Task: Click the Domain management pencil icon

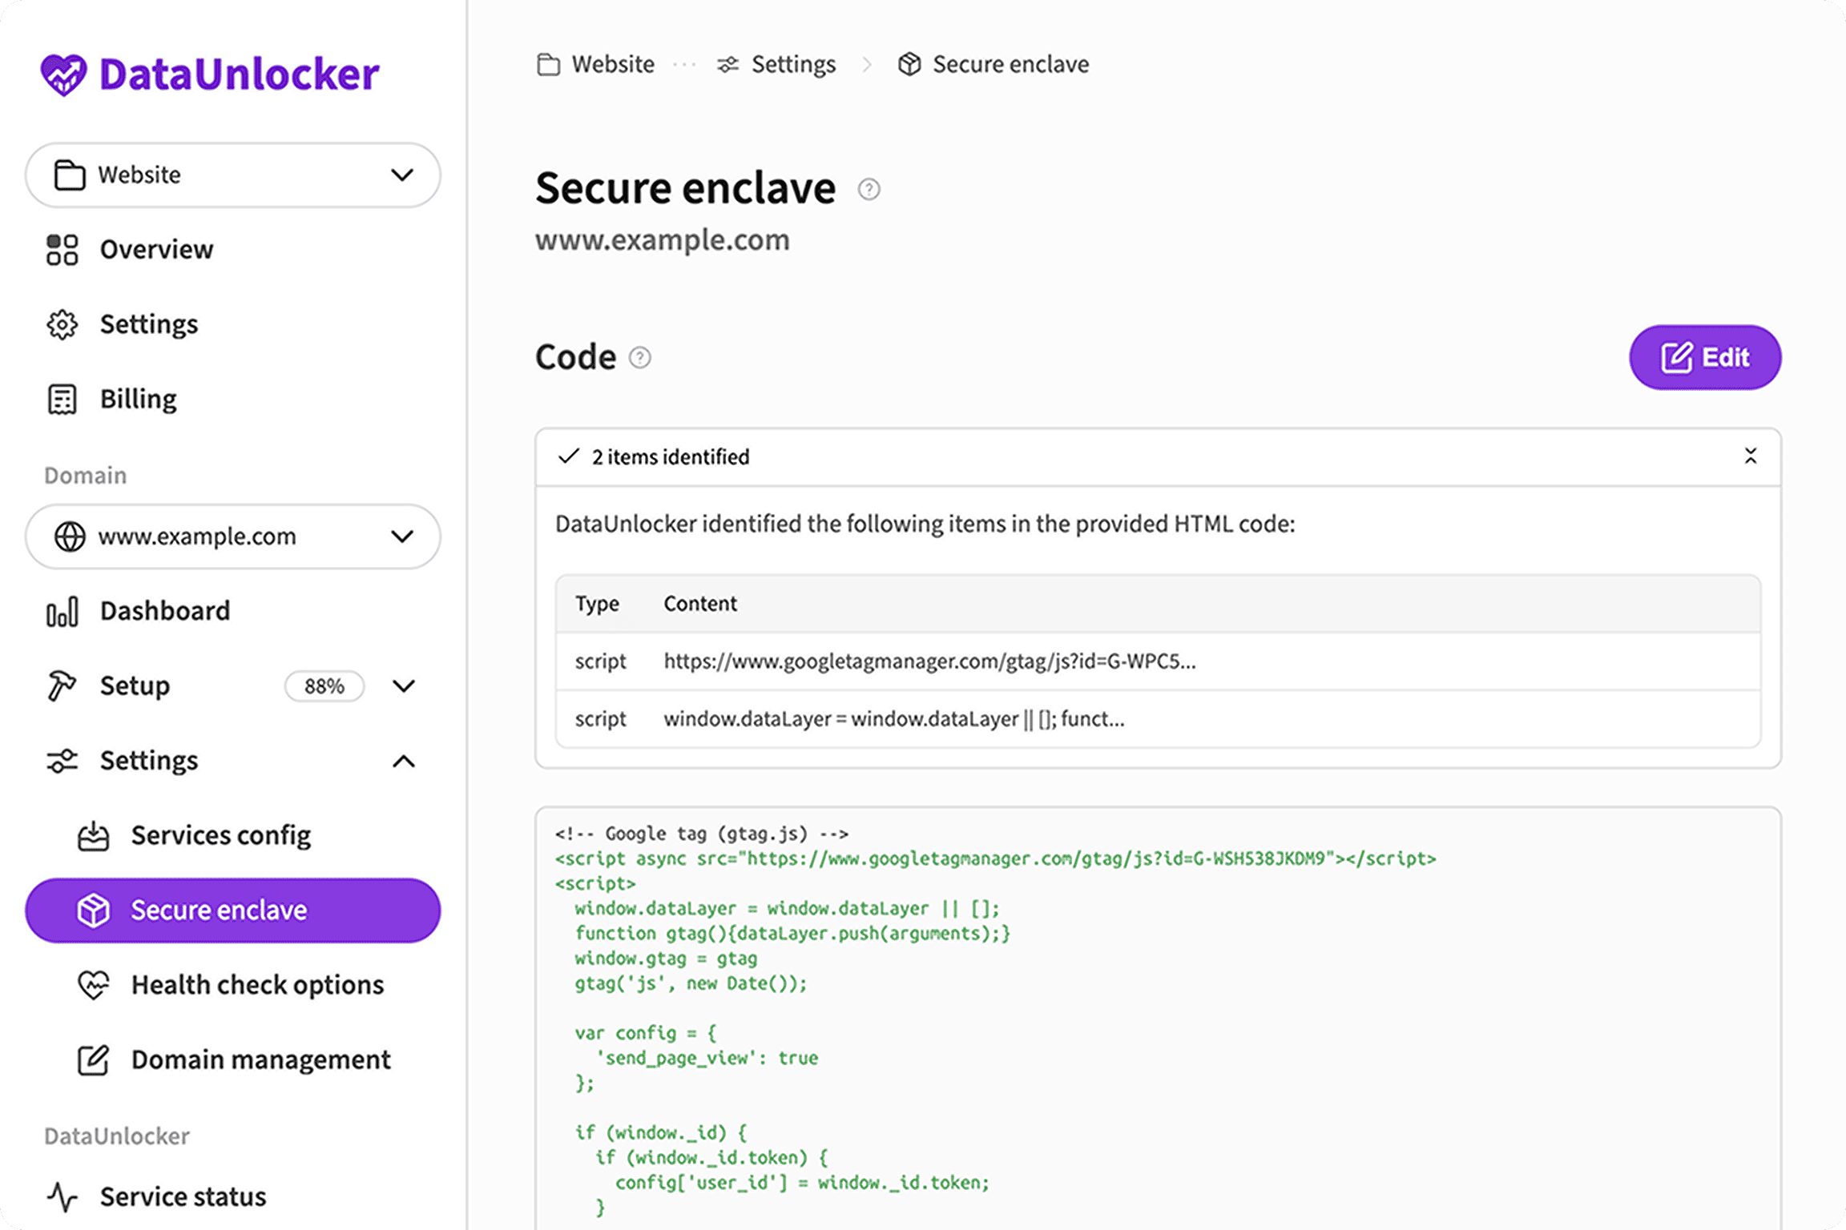Action: (95, 1059)
